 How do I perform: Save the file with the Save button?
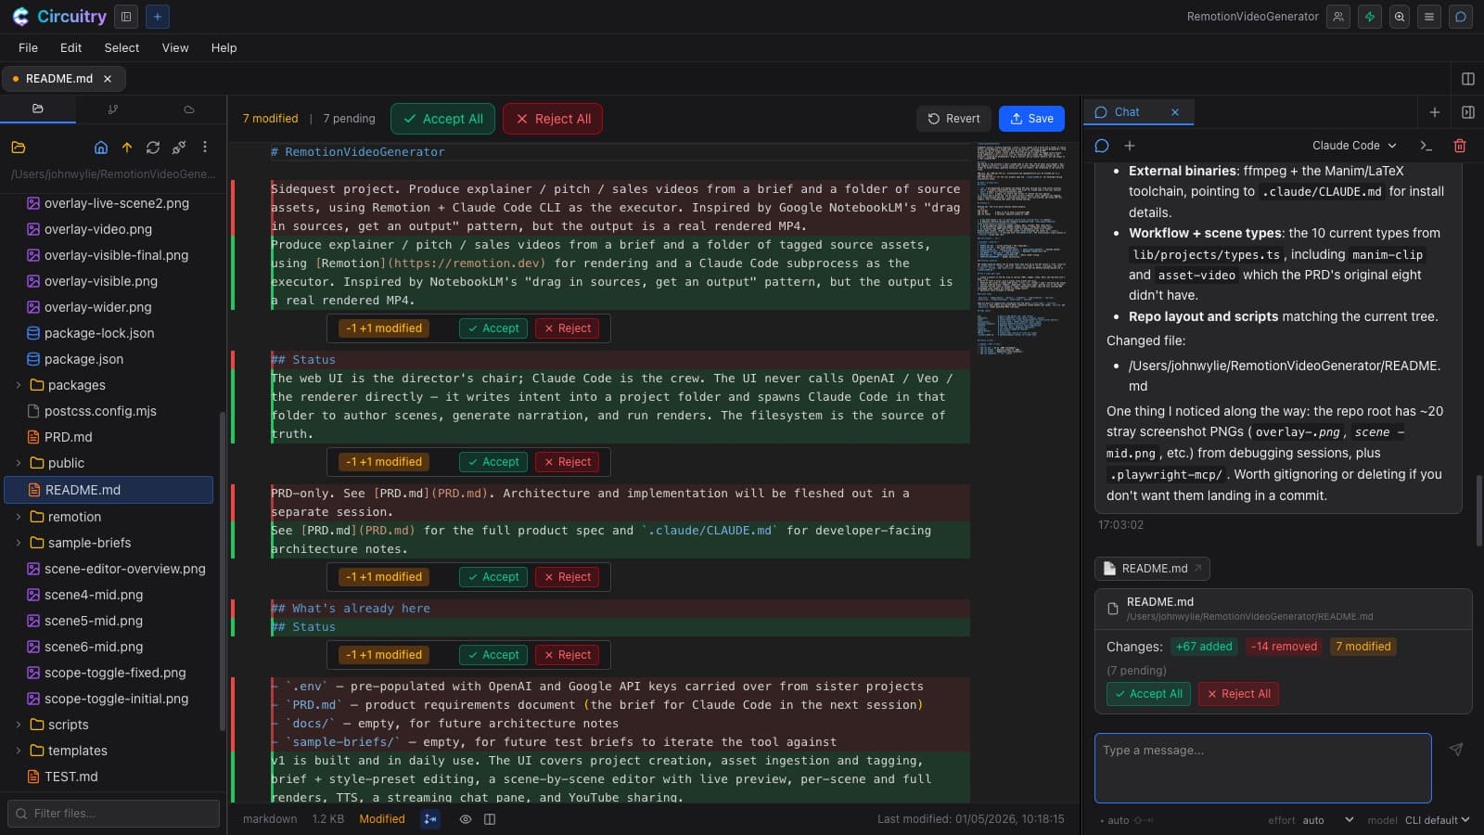point(1031,119)
